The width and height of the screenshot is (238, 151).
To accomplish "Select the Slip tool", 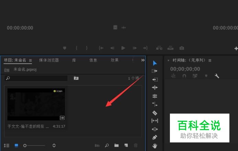I will (155, 121).
